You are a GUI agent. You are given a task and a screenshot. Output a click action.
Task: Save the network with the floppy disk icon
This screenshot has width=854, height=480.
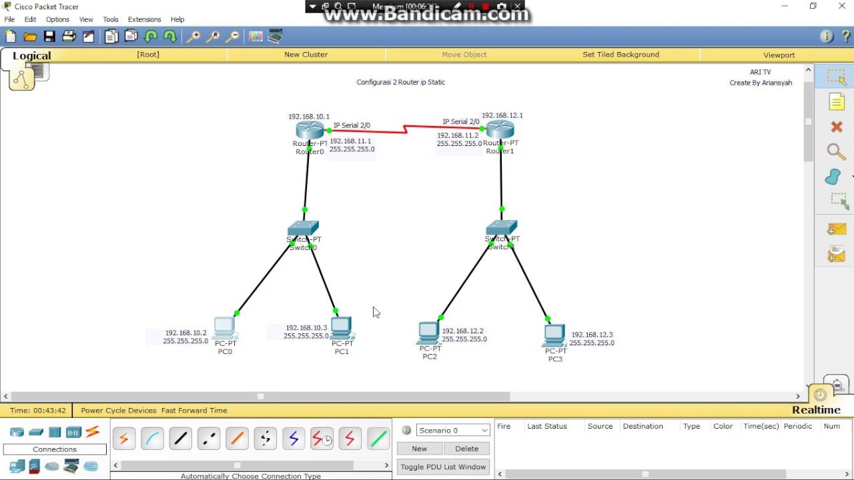pyautogui.click(x=49, y=37)
